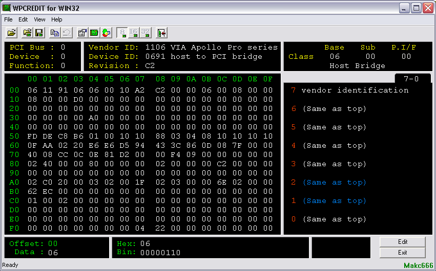Open the Edit menu in menu bar
Image resolution: width=436 pixels, height=271 pixels.
point(23,19)
